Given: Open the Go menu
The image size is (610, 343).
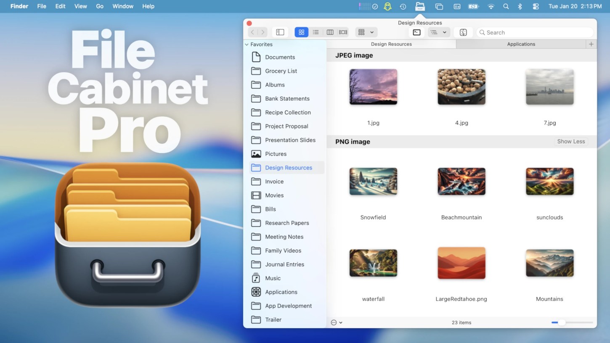Looking at the screenshot, I should (x=100, y=6).
